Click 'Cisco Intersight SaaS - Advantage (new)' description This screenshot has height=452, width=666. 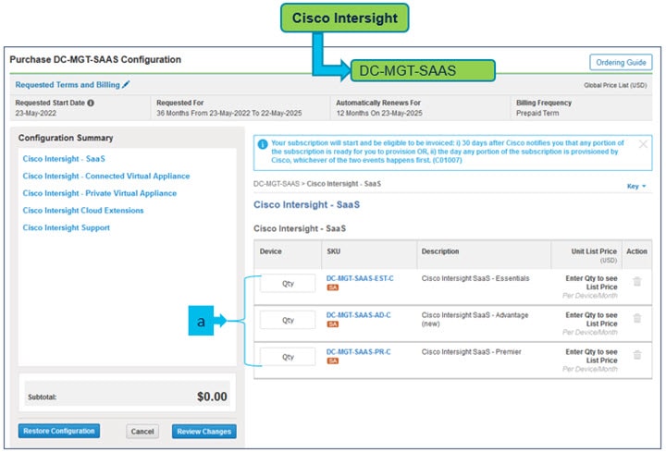tap(475, 319)
